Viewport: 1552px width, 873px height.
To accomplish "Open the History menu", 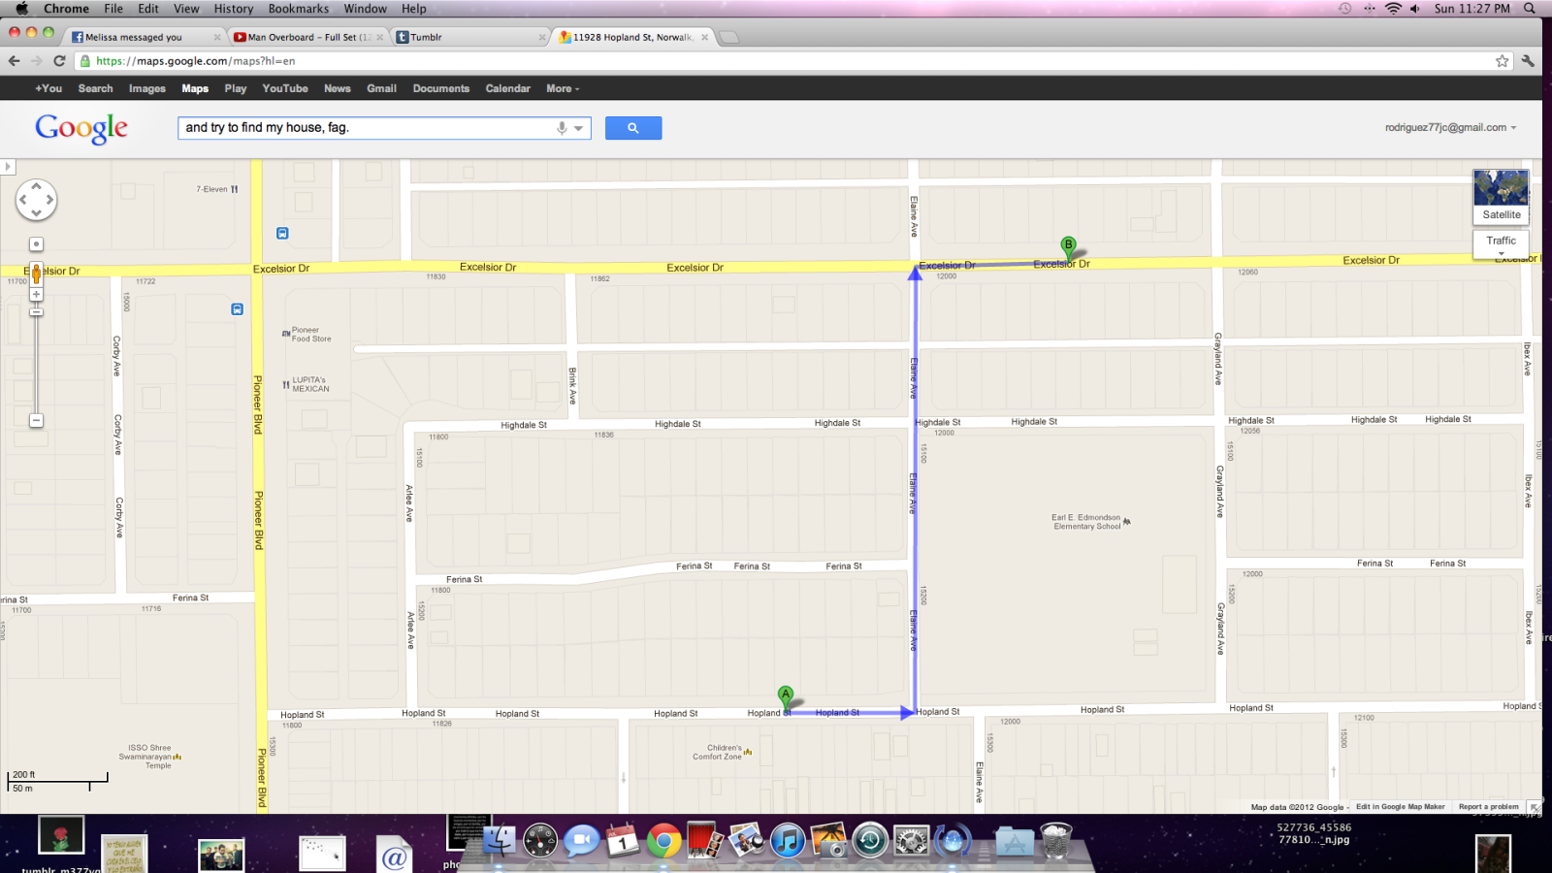I will 233,9.
